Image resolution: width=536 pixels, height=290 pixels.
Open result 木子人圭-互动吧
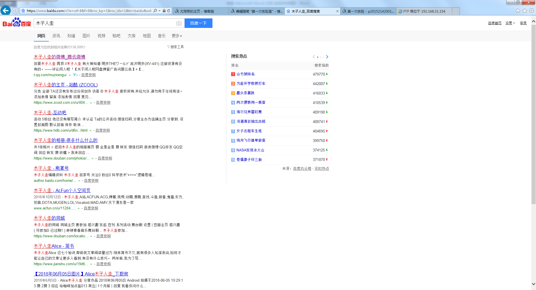[50, 113]
